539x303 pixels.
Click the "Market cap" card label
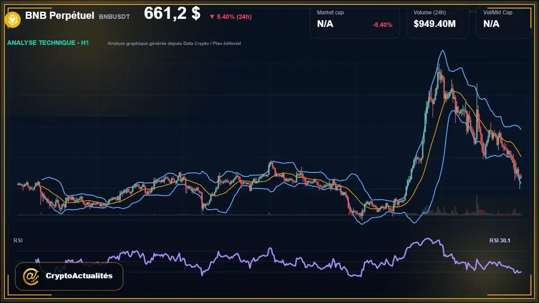point(331,13)
